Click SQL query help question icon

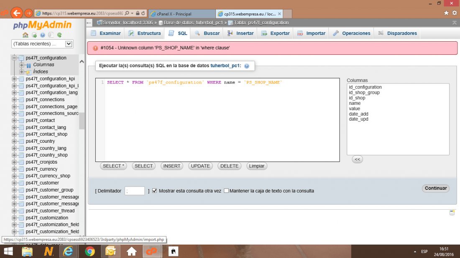point(247,66)
